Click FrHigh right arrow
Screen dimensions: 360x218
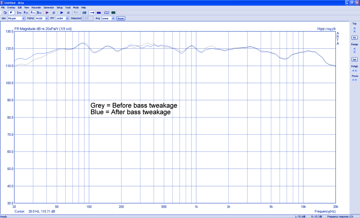click(356, 70)
